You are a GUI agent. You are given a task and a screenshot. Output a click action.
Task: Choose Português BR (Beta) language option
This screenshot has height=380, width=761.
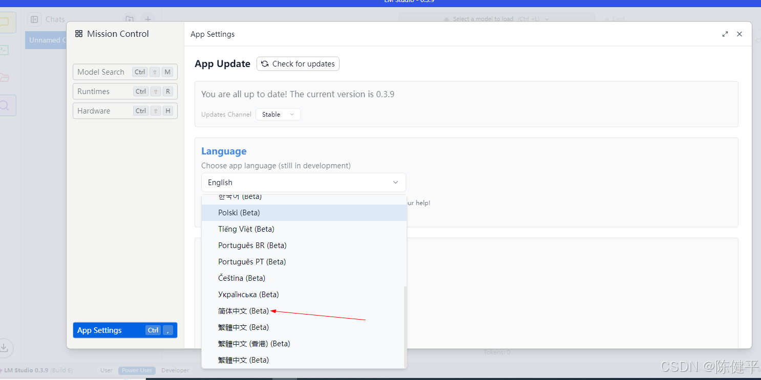pos(304,245)
